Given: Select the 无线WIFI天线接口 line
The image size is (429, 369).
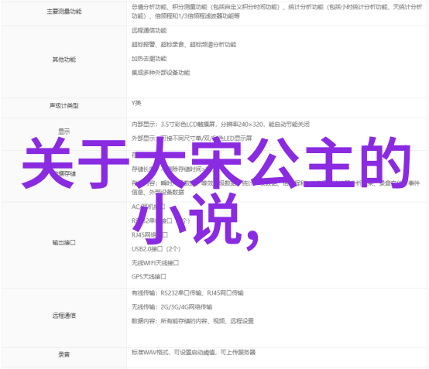Looking at the screenshot, I should [x=155, y=263].
